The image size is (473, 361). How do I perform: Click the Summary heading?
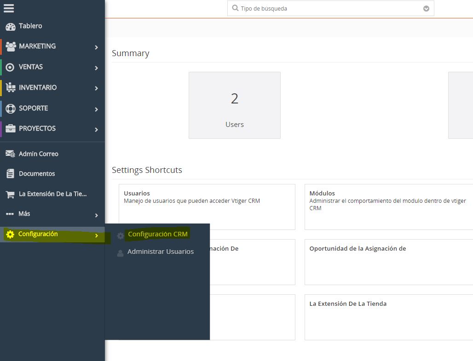[130, 53]
